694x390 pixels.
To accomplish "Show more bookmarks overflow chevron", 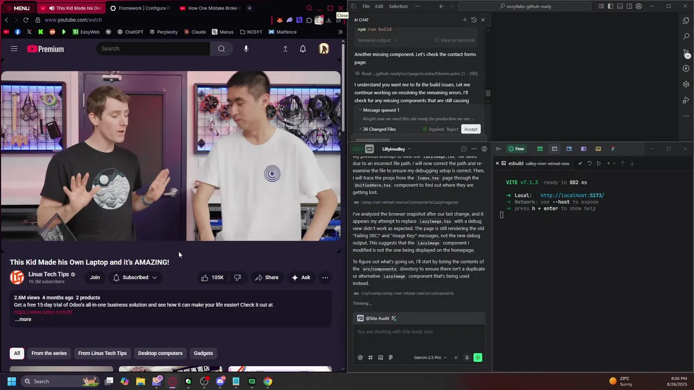I will pyautogui.click(x=340, y=32).
